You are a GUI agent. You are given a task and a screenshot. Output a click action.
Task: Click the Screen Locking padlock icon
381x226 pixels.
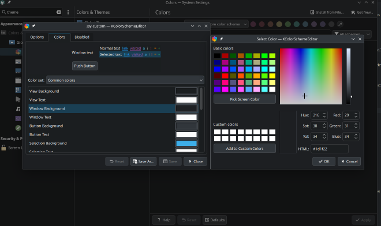(x=3, y=148)
